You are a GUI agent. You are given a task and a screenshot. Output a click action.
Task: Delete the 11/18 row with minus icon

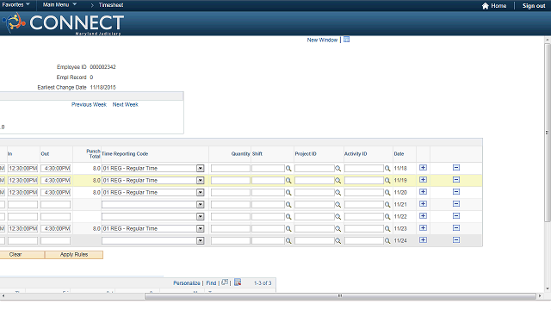456,168
